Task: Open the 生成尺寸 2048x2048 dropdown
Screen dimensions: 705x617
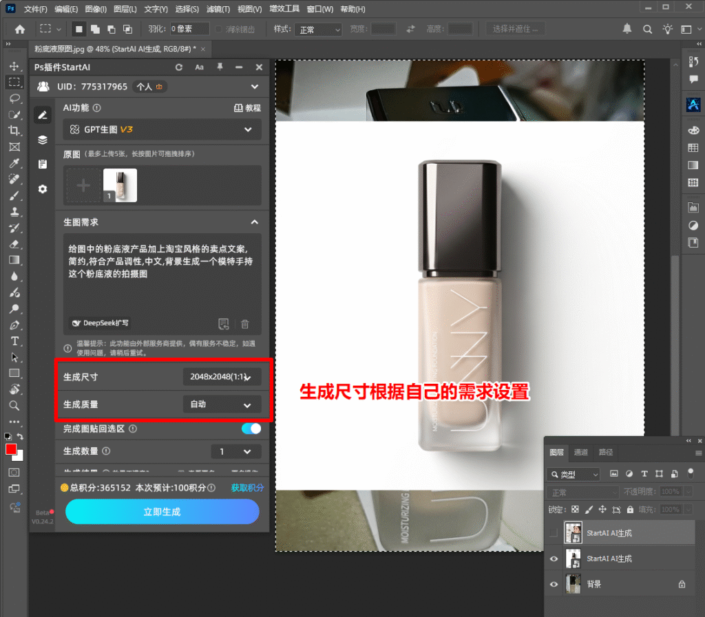Action: point(222,377)
